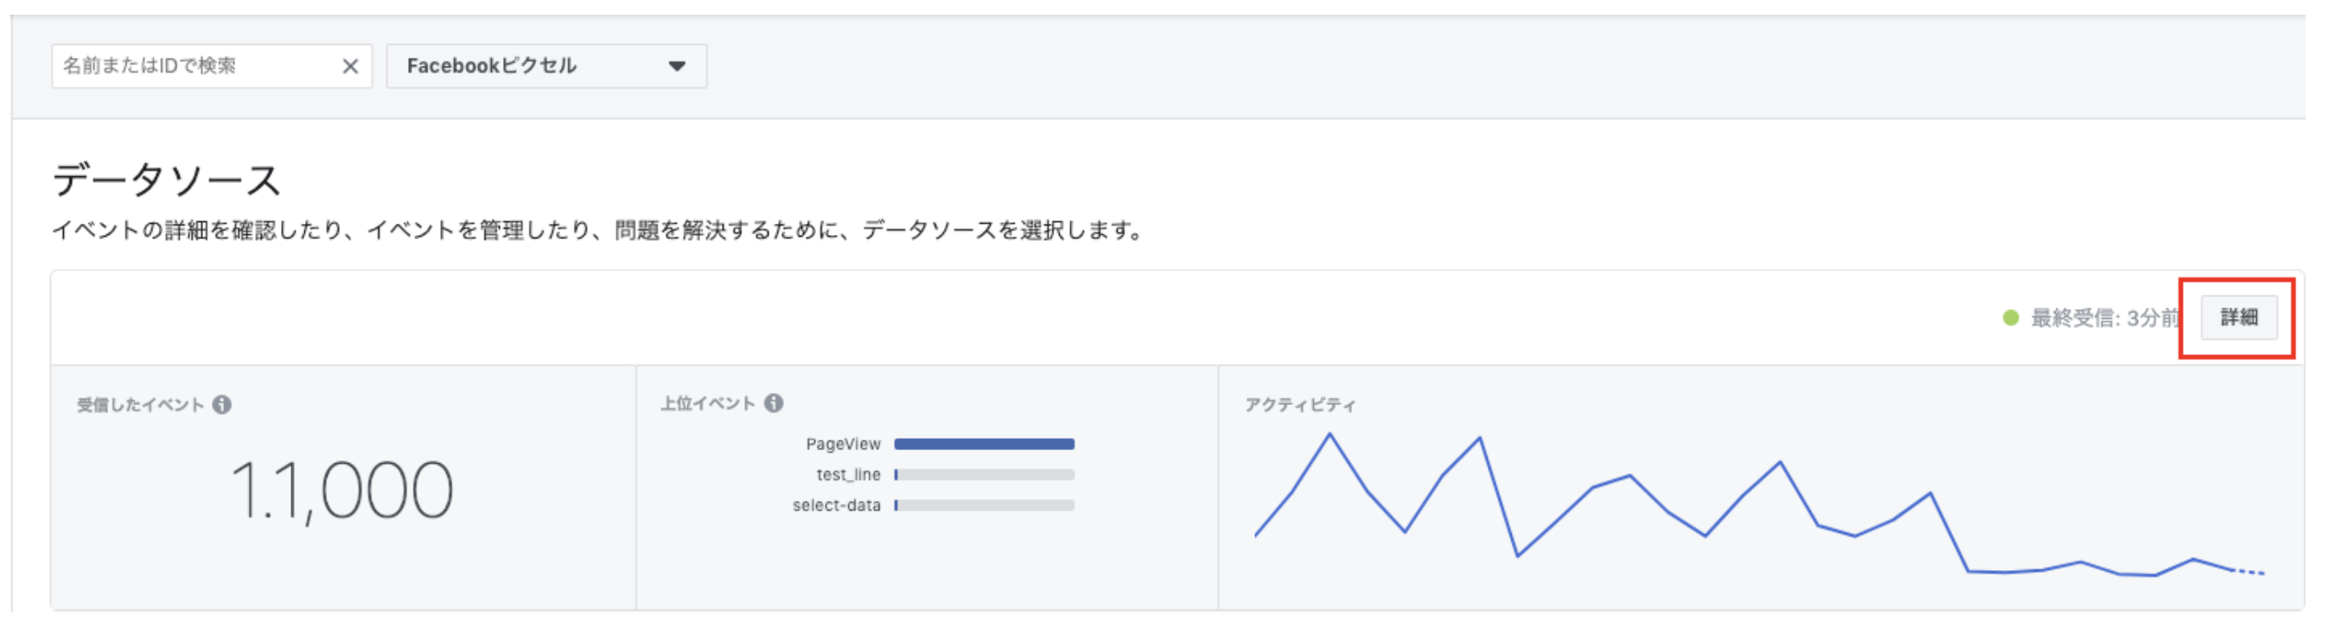
Task: Click the PageView progress bar
Action: 983,444
